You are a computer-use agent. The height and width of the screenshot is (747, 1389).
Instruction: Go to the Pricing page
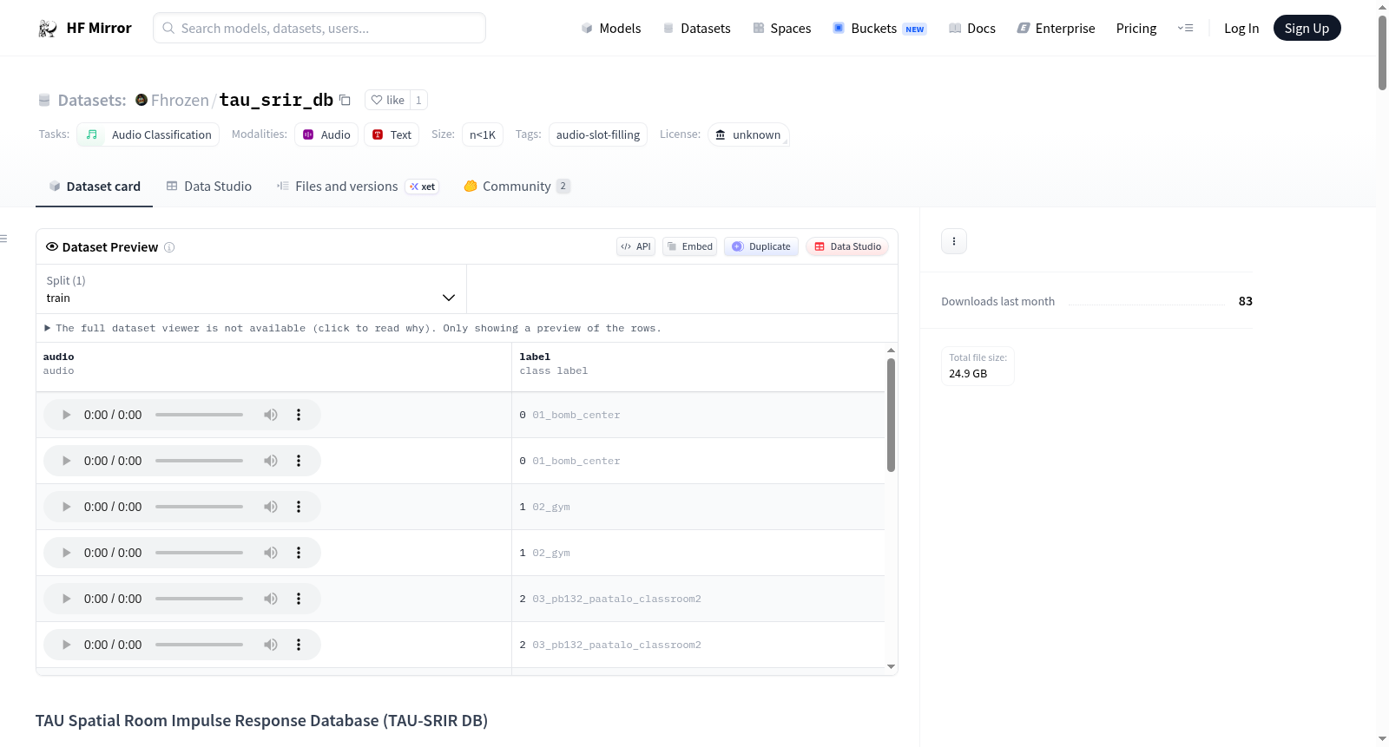click(x=1136, y=28)
